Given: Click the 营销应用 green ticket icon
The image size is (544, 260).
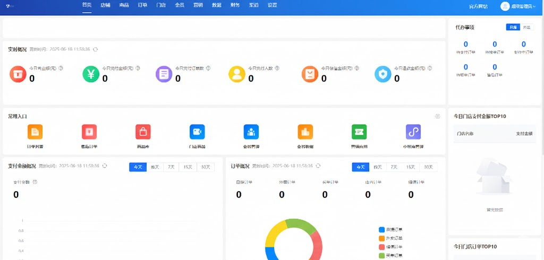Looking at the screenshot, I should pos(359,132).
